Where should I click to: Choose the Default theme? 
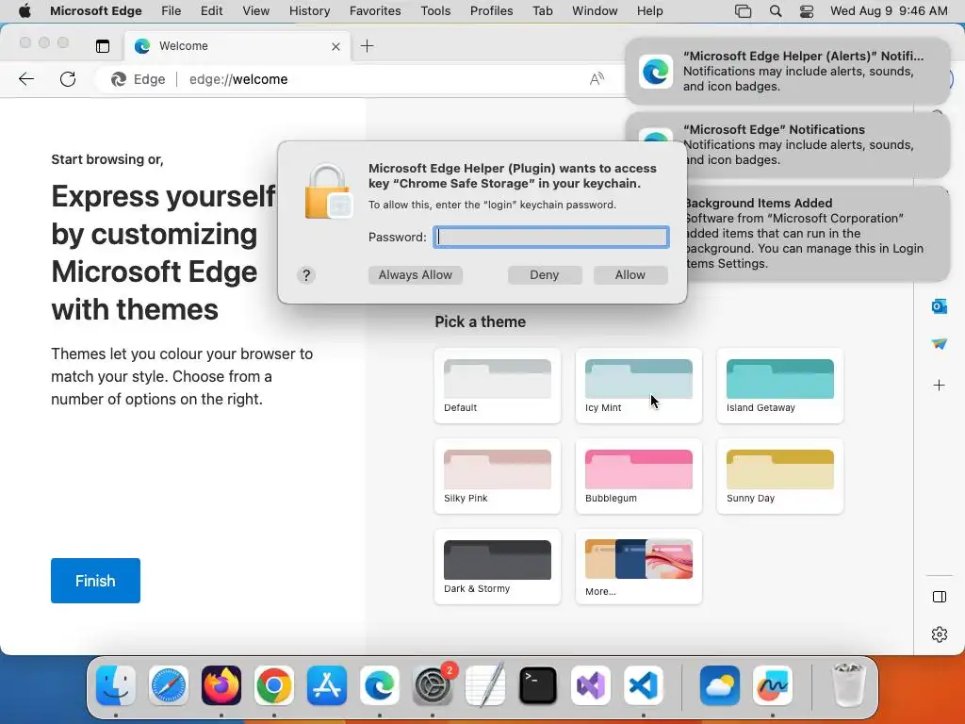tap(498, 386)
